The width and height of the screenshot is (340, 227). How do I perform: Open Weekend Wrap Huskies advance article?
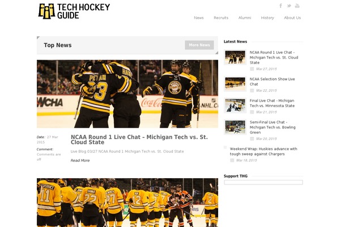click(263, 152)
